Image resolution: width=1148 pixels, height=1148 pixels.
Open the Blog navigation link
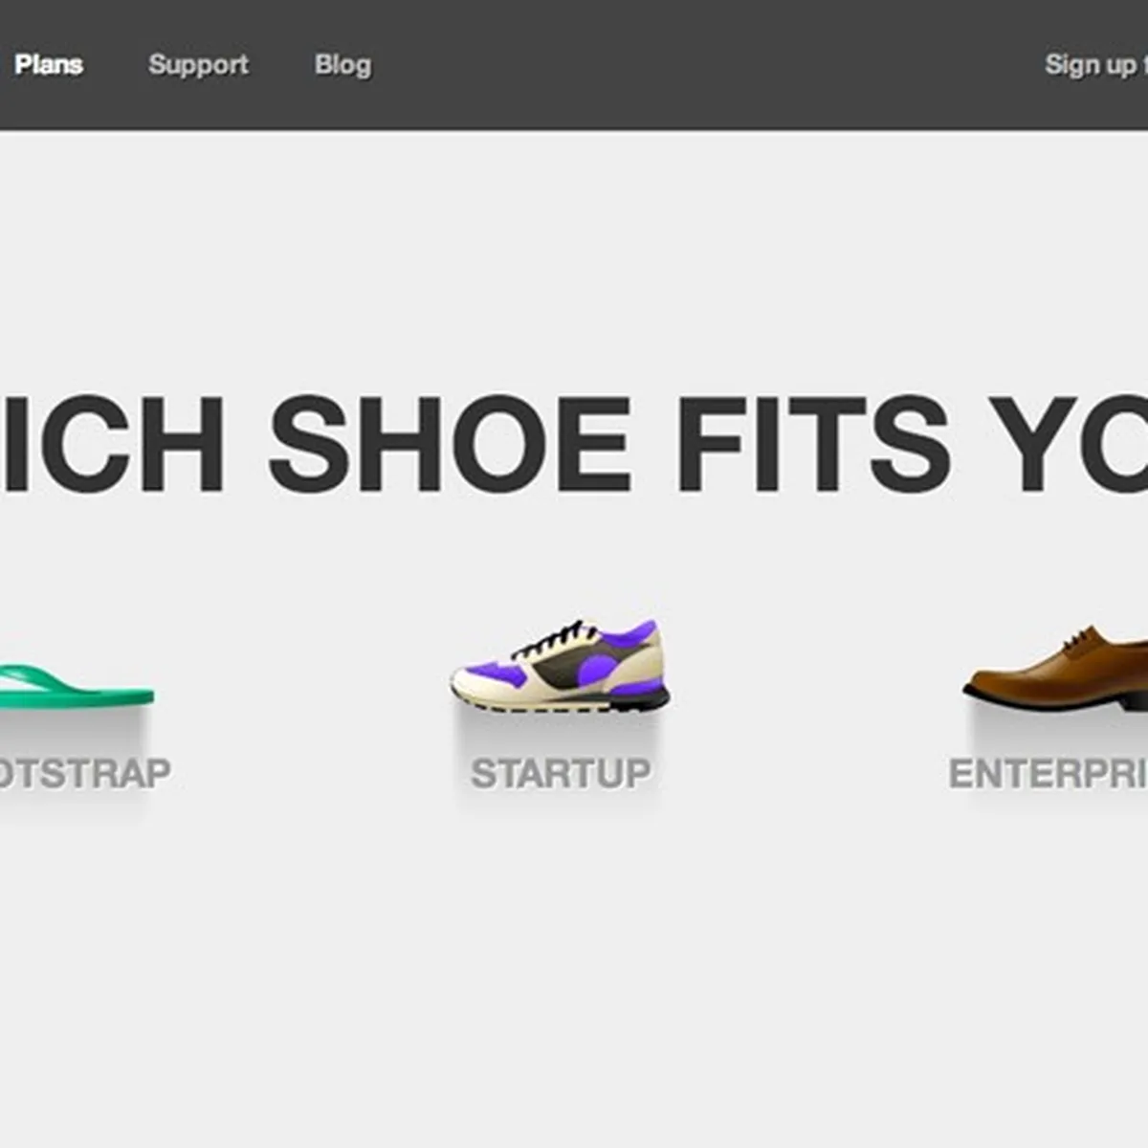[x=342, y=65]
